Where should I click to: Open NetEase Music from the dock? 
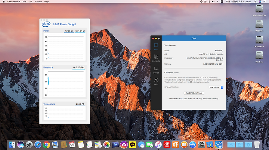167,145
